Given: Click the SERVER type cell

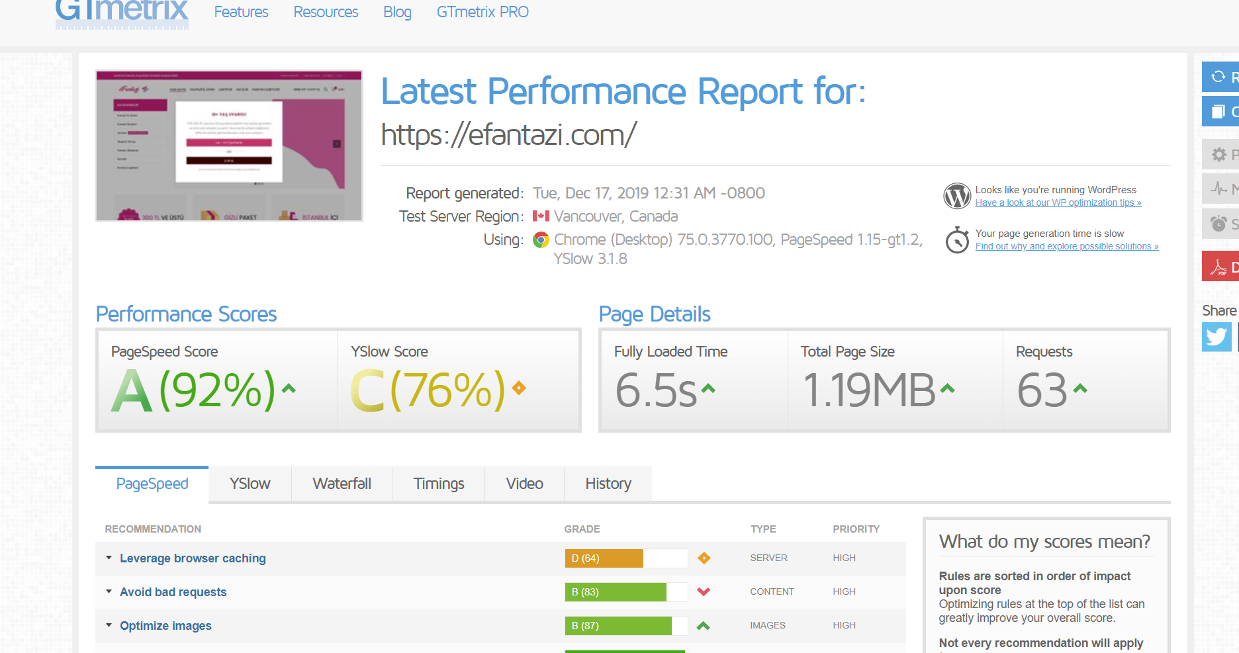Looking at the screenshot, I should pyautogui.click(x=768, y=558).
